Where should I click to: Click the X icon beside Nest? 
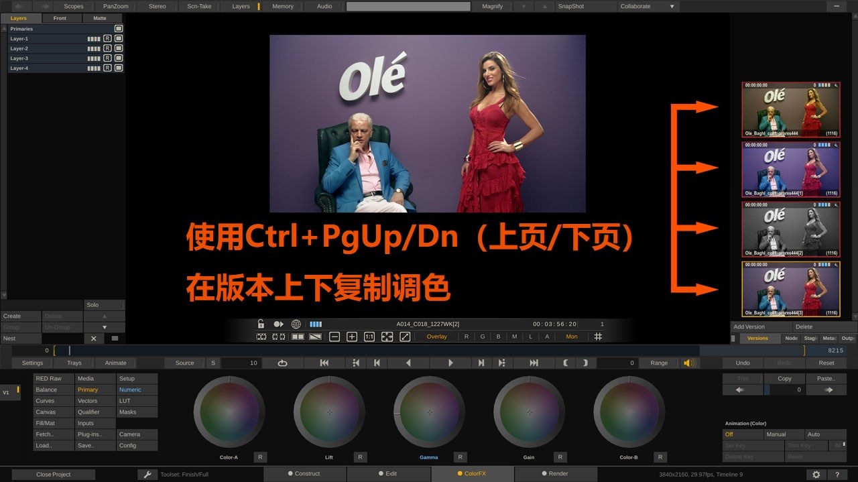pyautogui.click(x=94, y=339)
